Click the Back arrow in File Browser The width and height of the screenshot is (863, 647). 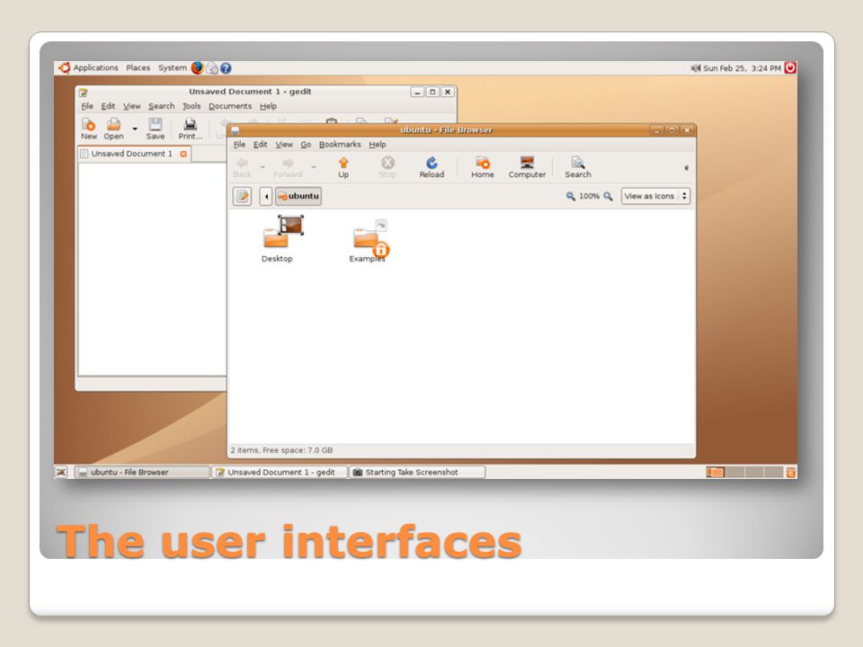coord(242,167)
